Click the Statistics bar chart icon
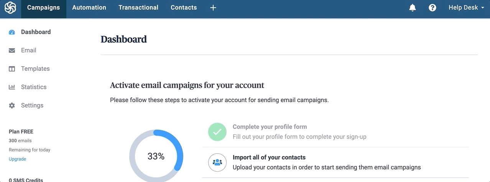490x182 pixels. [12, 87]
